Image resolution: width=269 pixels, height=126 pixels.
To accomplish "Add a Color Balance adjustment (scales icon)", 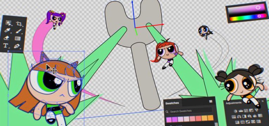I will 239,117.
